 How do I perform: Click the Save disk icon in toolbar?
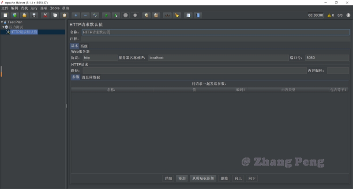[34, 15]
